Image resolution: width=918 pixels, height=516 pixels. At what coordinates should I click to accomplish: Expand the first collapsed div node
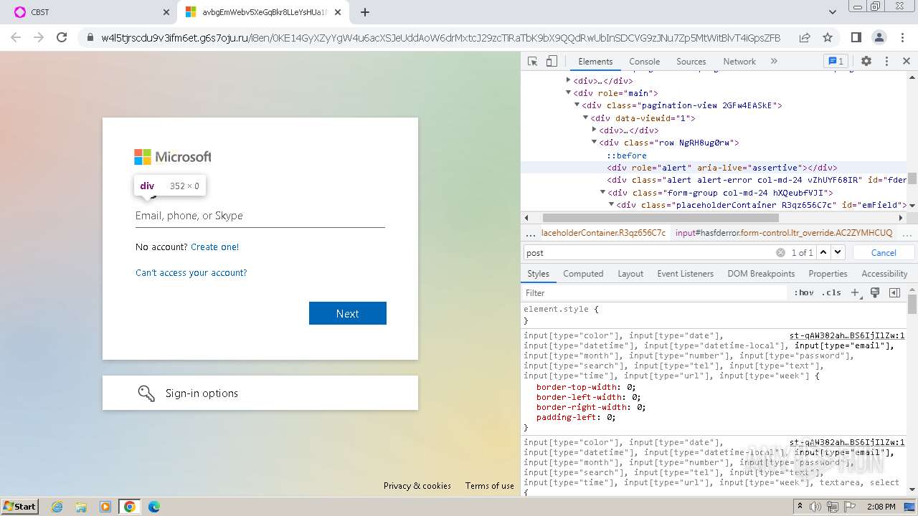[569, 80]
